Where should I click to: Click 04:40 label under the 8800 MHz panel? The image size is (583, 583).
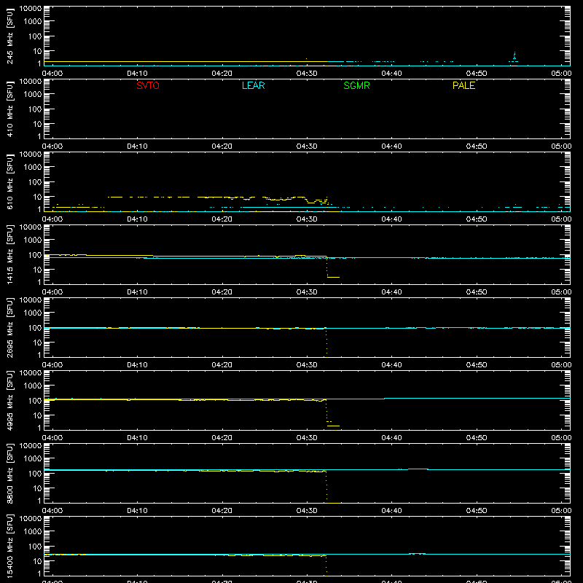391,511
